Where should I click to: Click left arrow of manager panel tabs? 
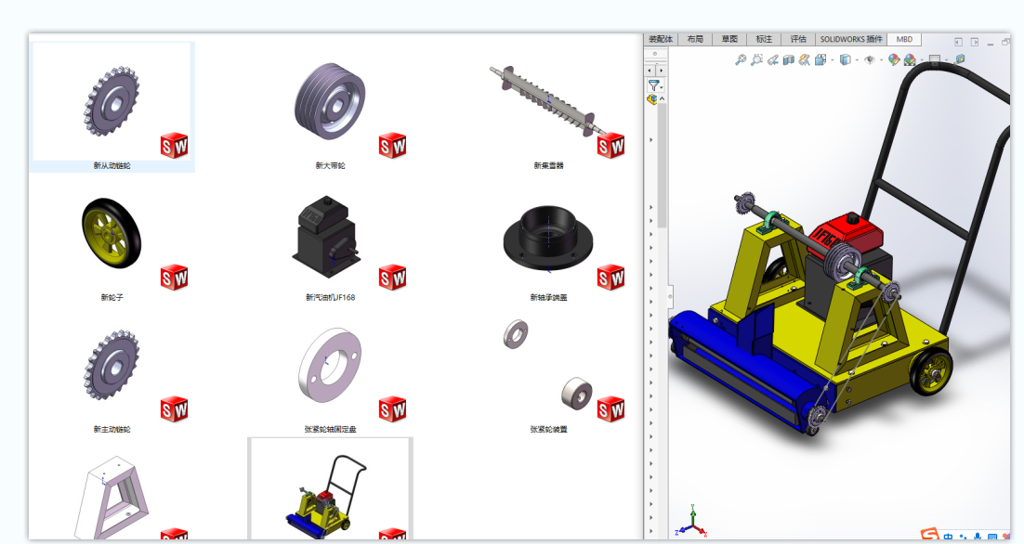coord(650,70)
